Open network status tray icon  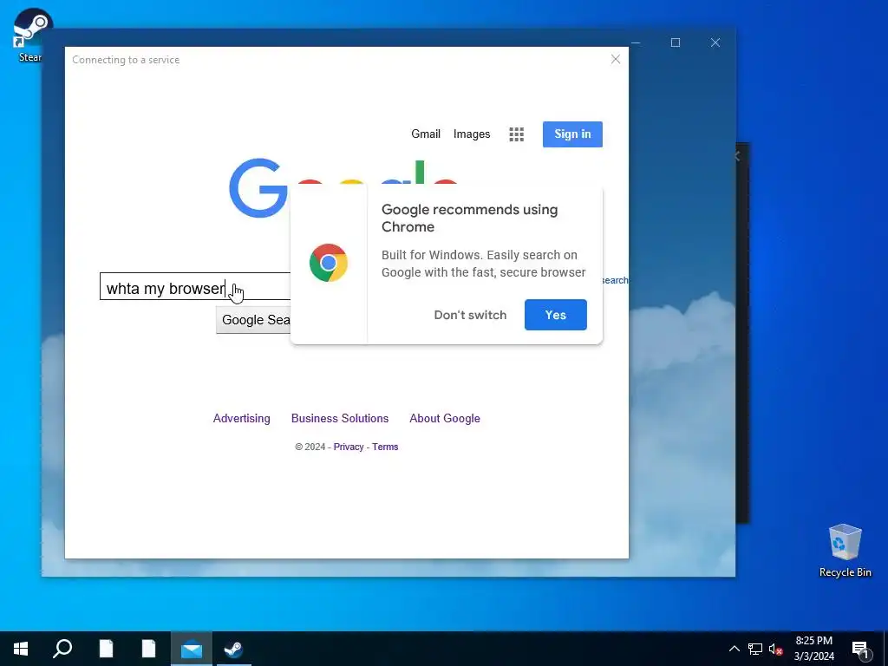pos(755,649)
